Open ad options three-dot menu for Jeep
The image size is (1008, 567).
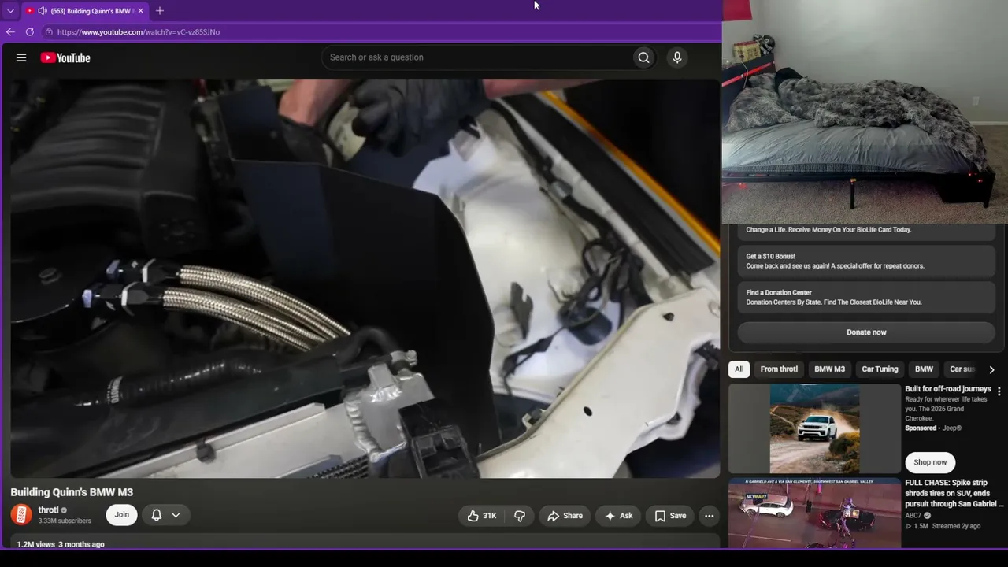999,391
